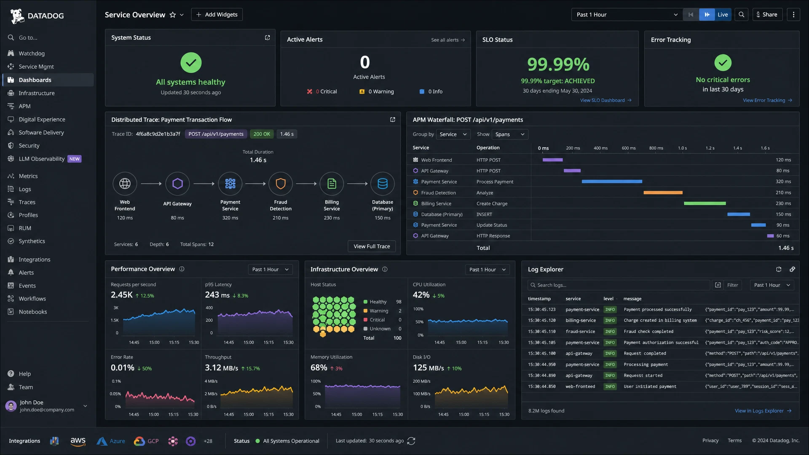This screenshot has width=809, height=455.
Task: Click the AWS integration icon
Action: [78, 441]
